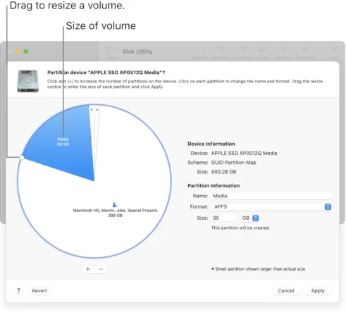Click the resize handle on the pie chart edge
346x317 pixels.
tap(22, 158)
